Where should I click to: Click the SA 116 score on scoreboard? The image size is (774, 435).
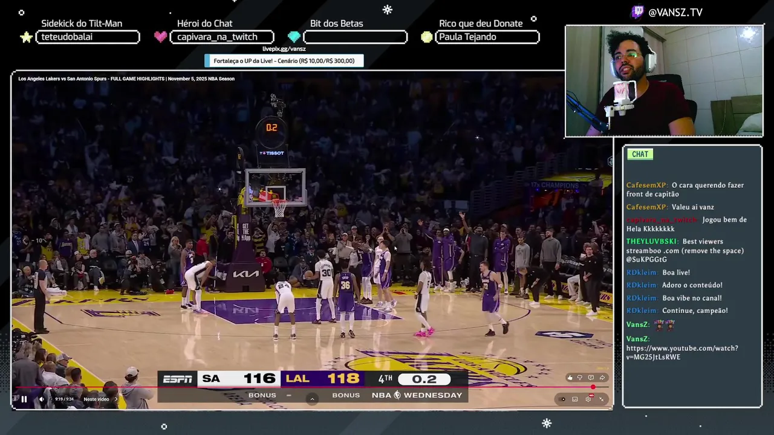pos(239,379)
